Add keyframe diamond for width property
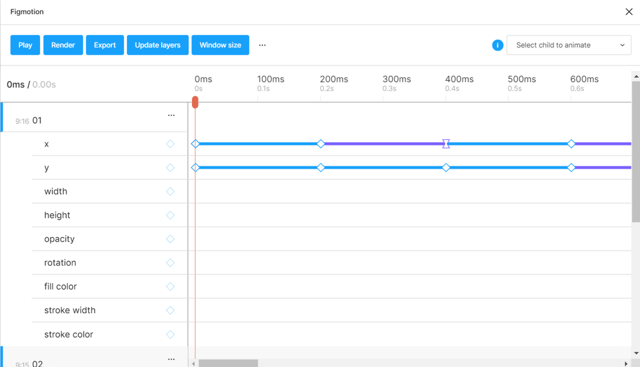 coord(170,191)
